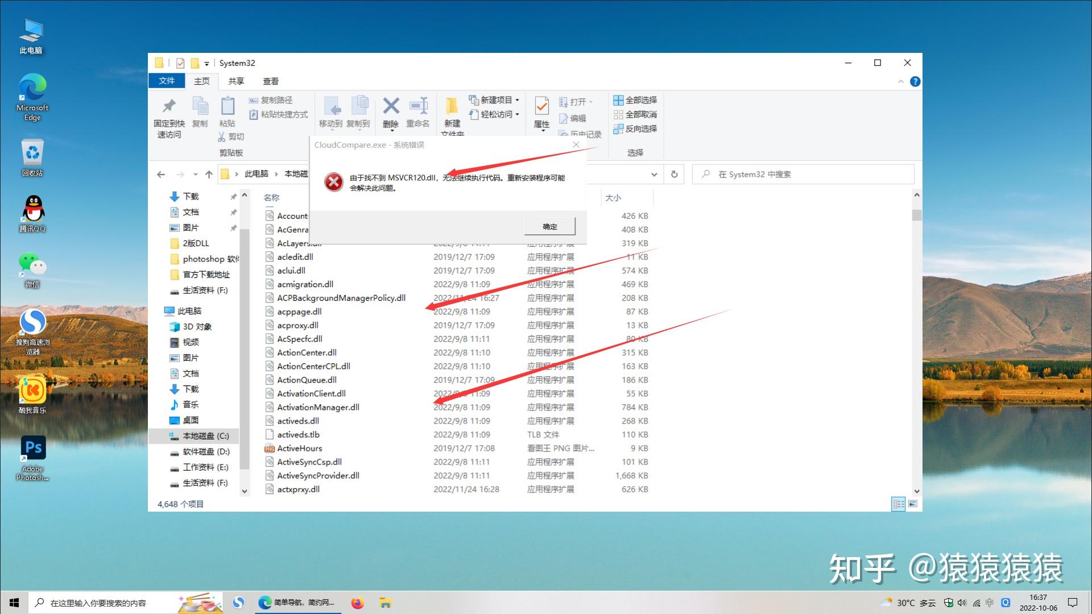Click the Copy icon in ribbon
The height and width of the screenshot is (614, 1092).
coord(200,106)
